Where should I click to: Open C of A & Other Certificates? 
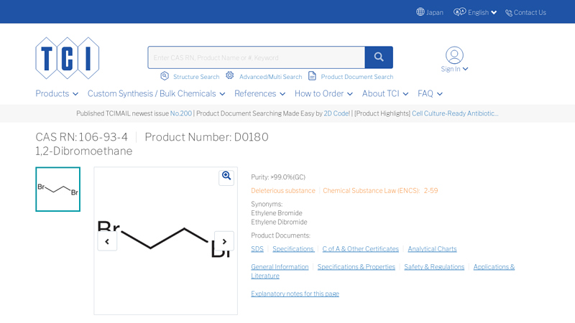point(361,249)
